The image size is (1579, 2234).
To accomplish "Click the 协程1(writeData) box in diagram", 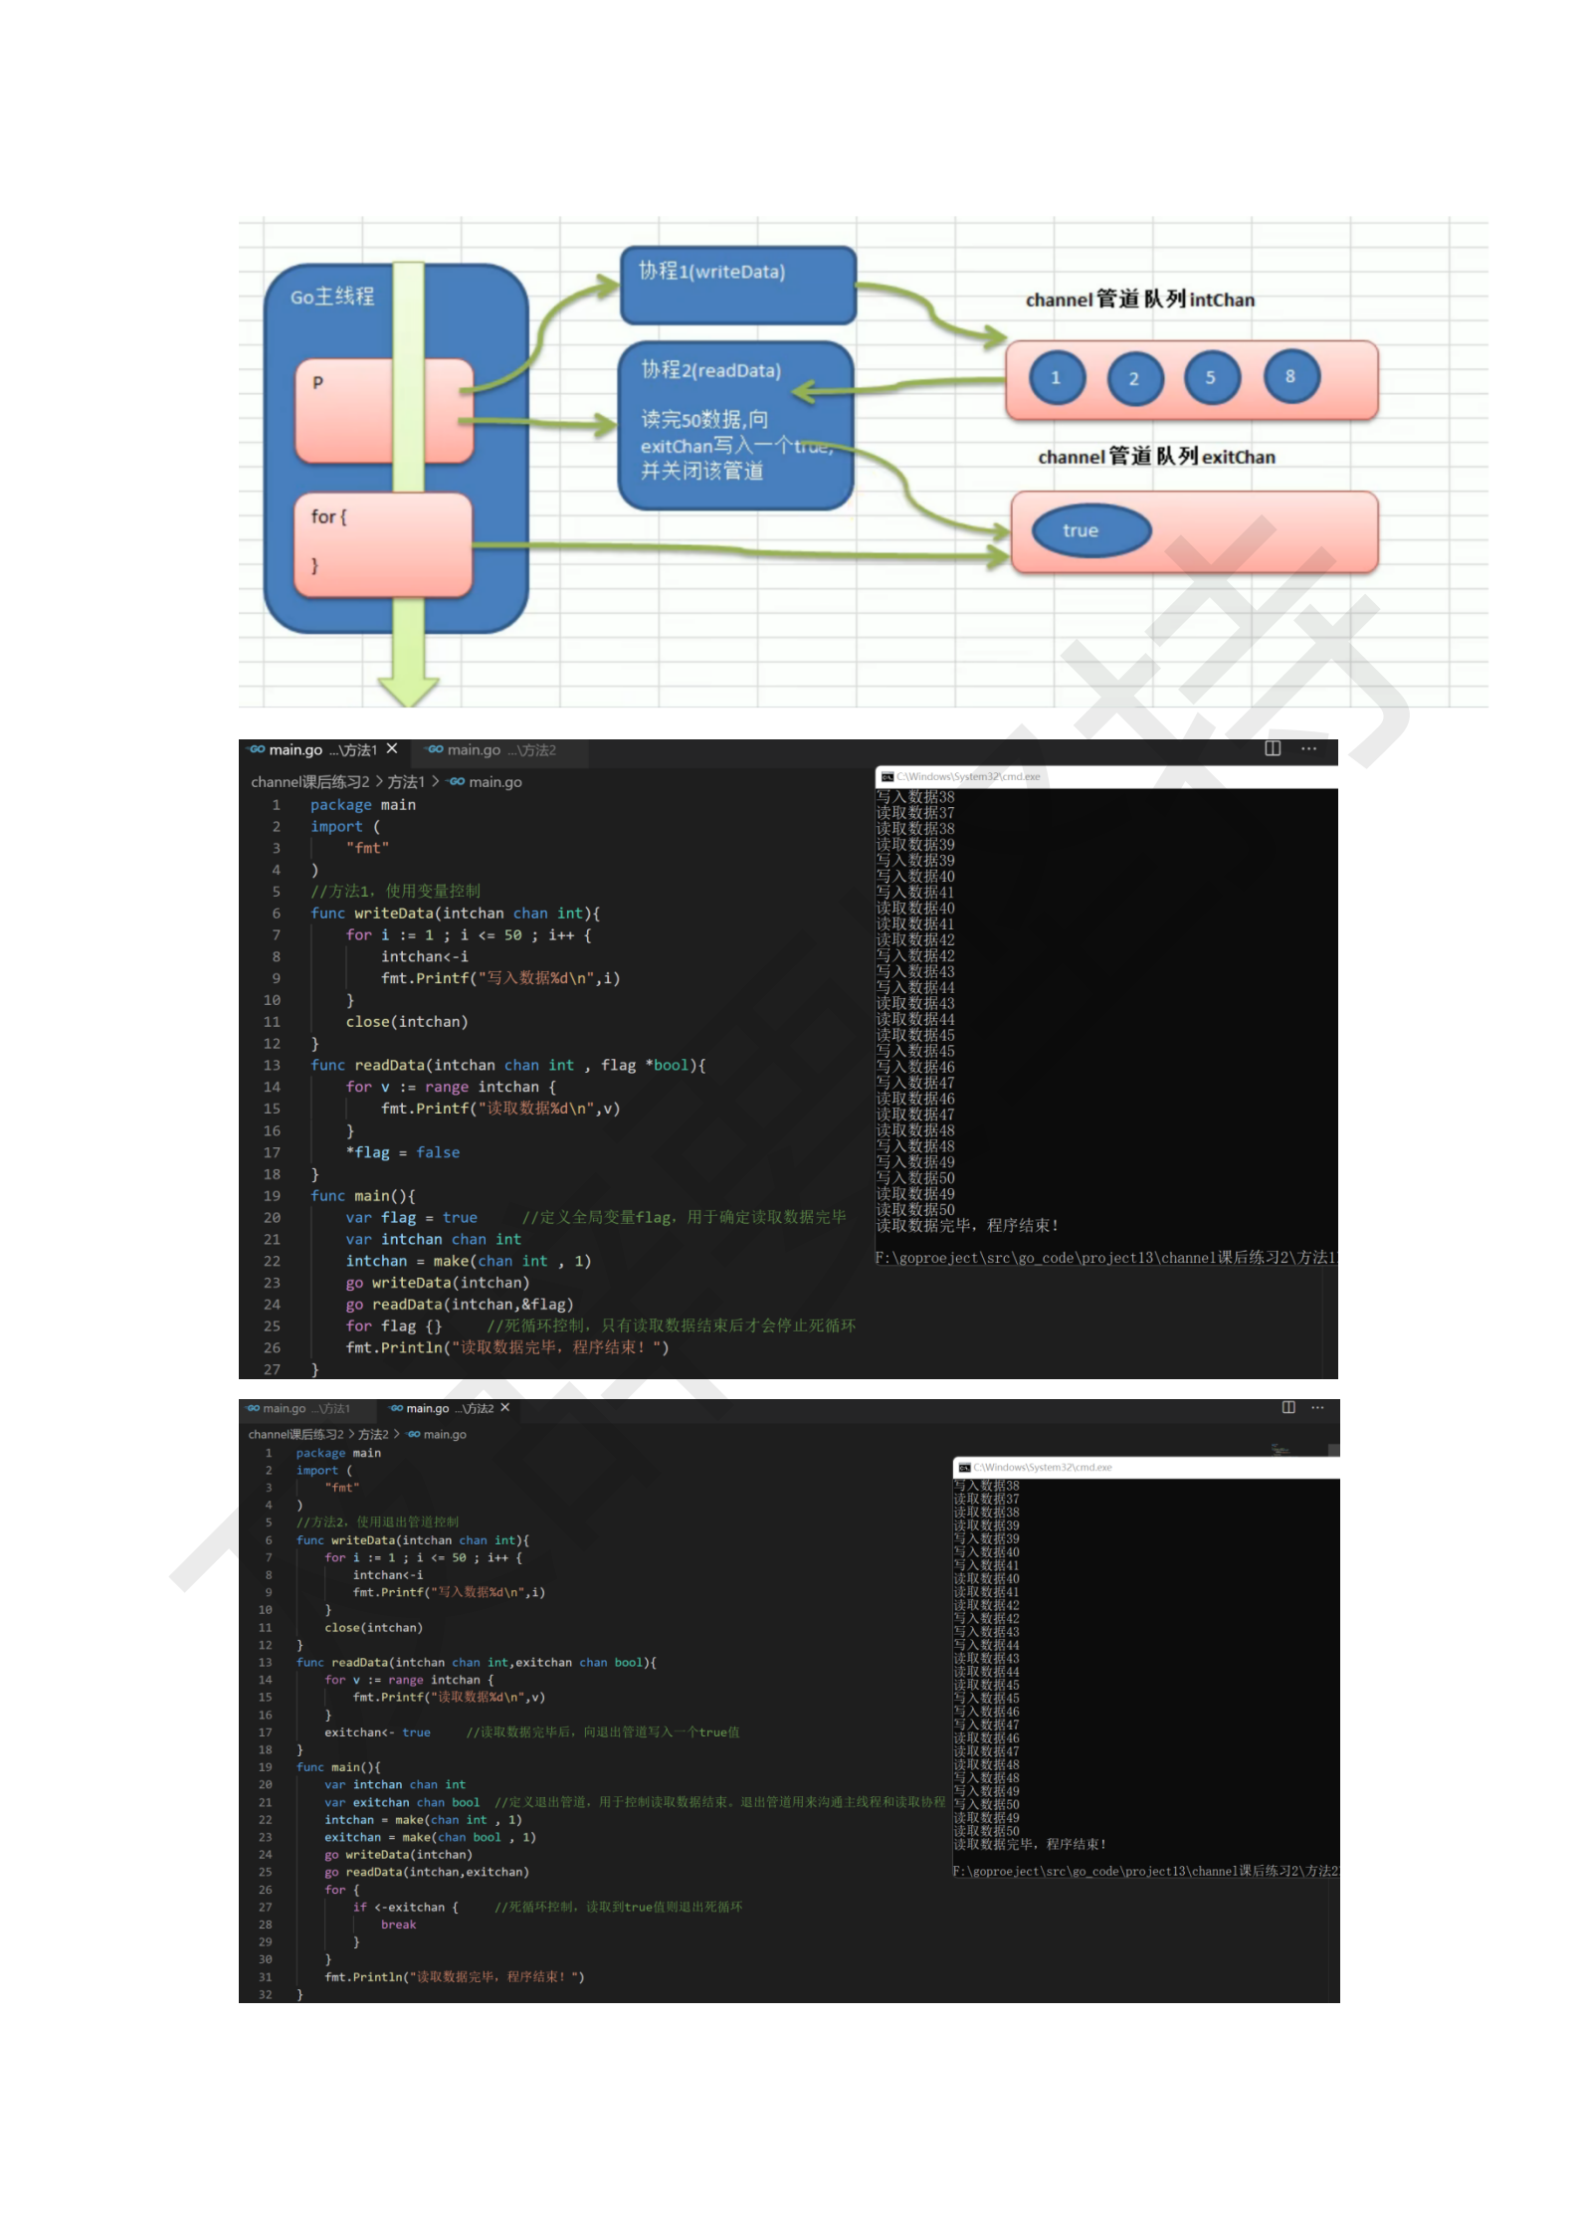I will click(737, 285).
